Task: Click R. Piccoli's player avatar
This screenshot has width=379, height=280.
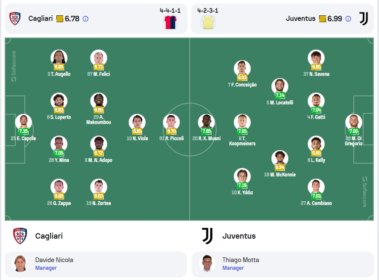Action: tap(171, 122)
